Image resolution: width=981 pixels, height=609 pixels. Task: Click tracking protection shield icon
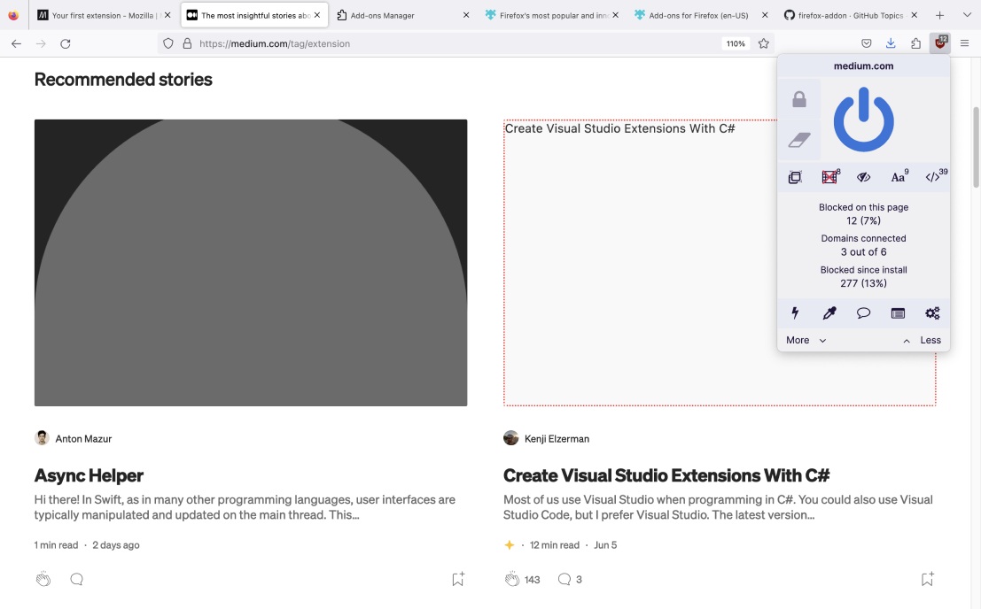pyautogui.click(x=167, y=43)
